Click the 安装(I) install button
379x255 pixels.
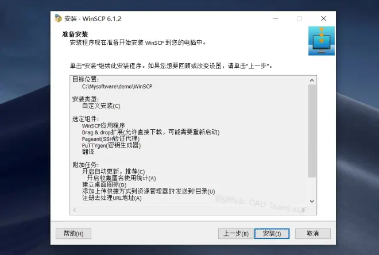click(x=272, y=234)
